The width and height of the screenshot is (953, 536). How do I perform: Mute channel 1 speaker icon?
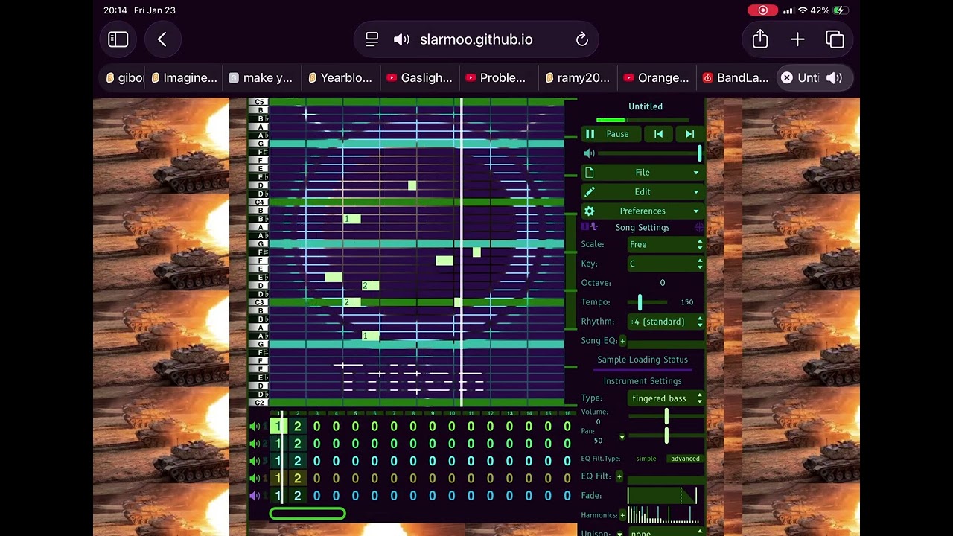[x=255, y=427]
